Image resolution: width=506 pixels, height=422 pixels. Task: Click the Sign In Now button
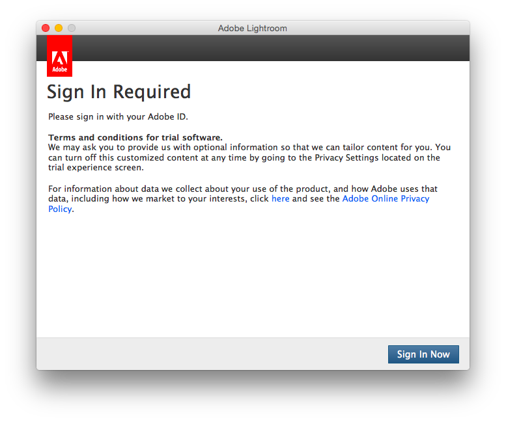423,354
